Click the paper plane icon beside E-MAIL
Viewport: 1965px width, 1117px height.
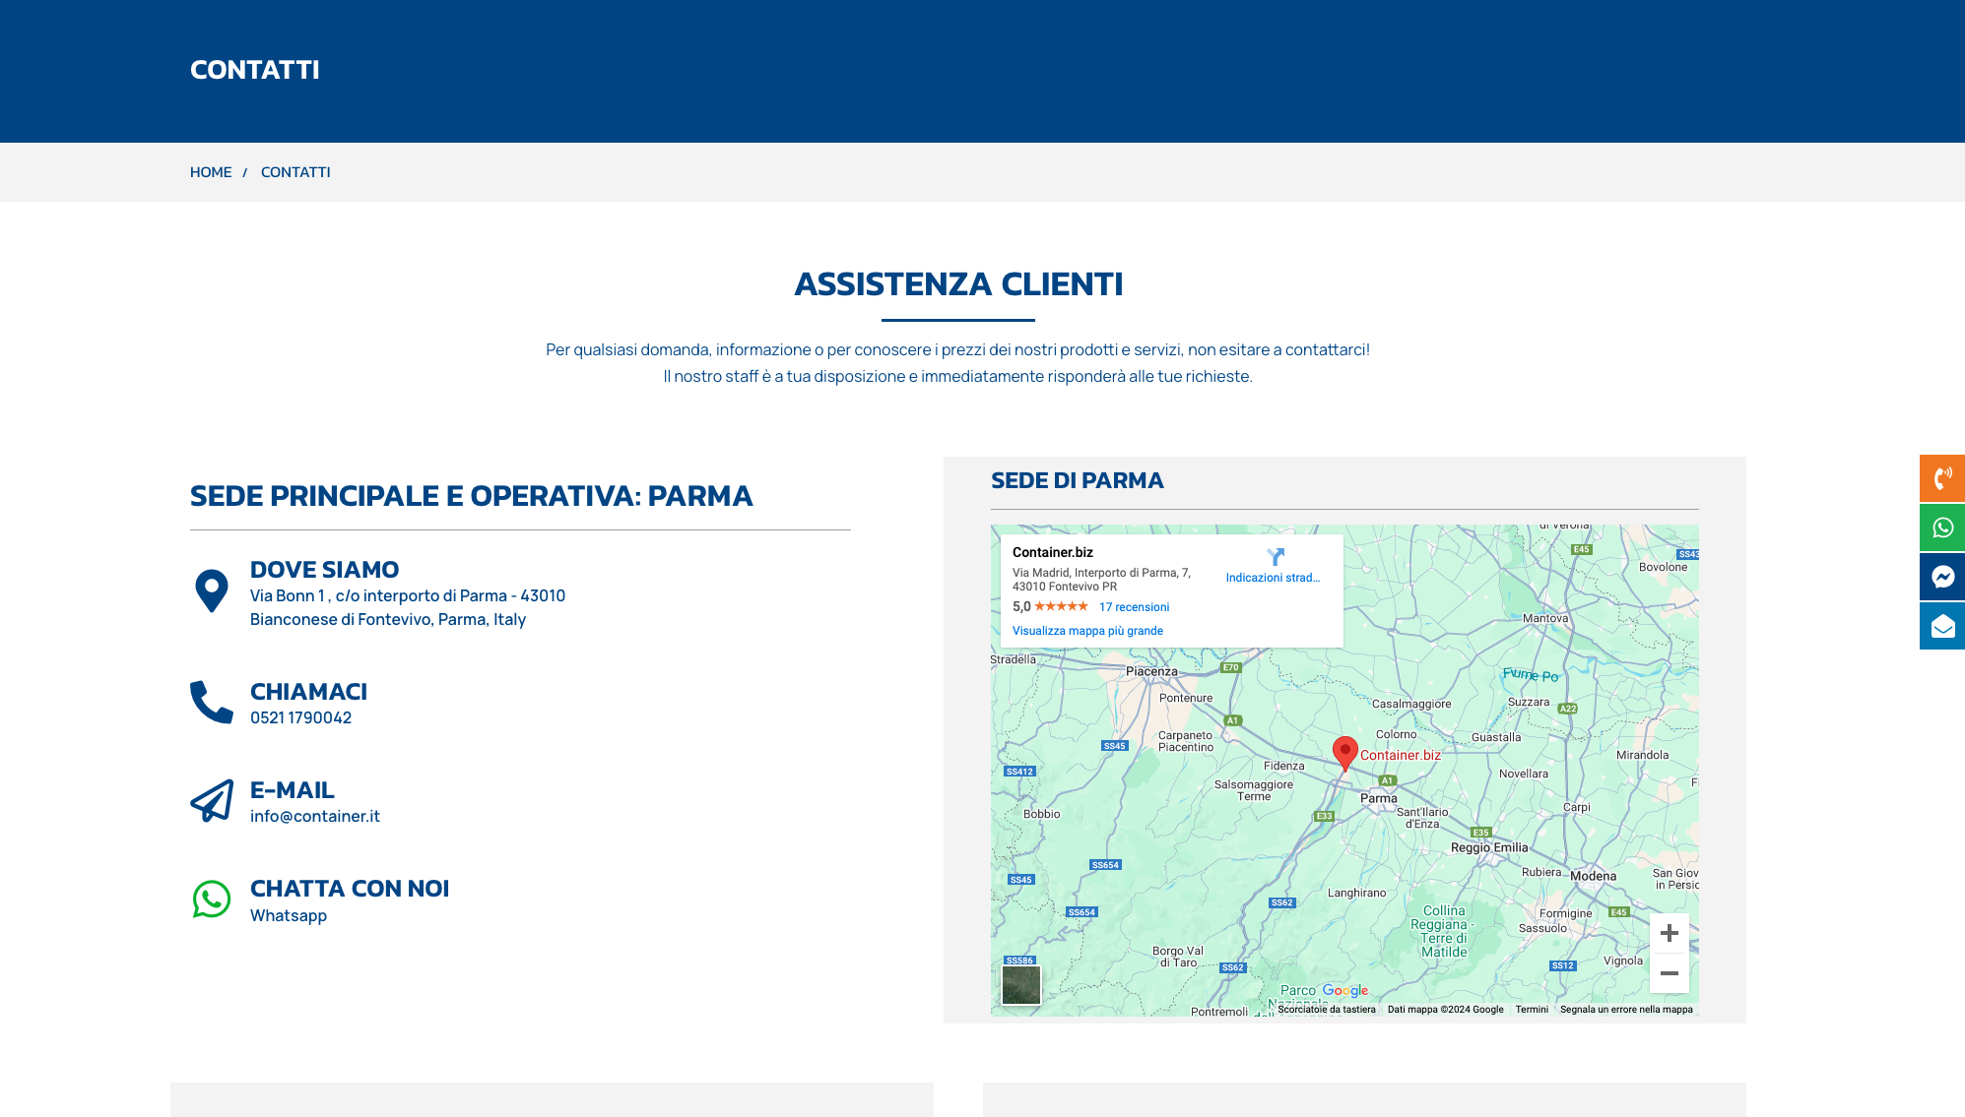(209, 802)
